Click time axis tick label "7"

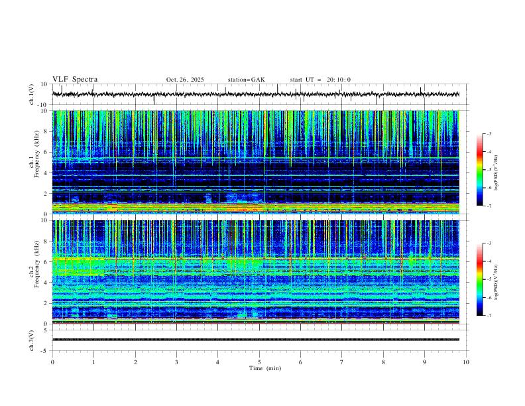342,362
